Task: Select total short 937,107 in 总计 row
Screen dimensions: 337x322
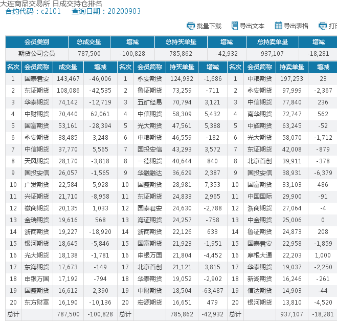Action: click(x=291, y=314)
